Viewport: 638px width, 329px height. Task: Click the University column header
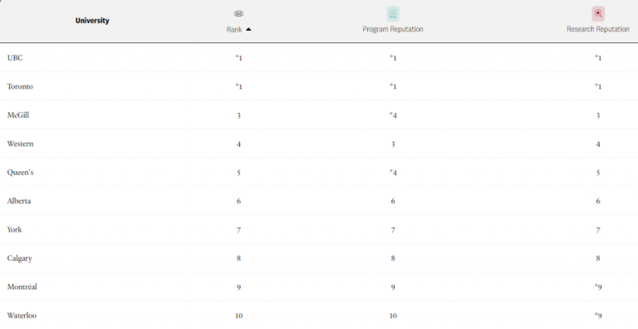(92, 21)
